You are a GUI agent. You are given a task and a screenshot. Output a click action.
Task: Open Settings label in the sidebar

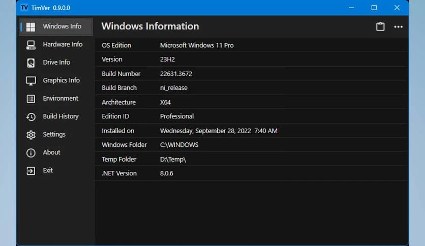tap(54, 134)
